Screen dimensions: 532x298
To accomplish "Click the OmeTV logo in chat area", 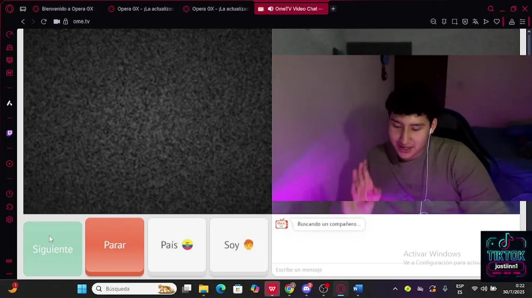I will pyautogui.click(x=282, y=224).
